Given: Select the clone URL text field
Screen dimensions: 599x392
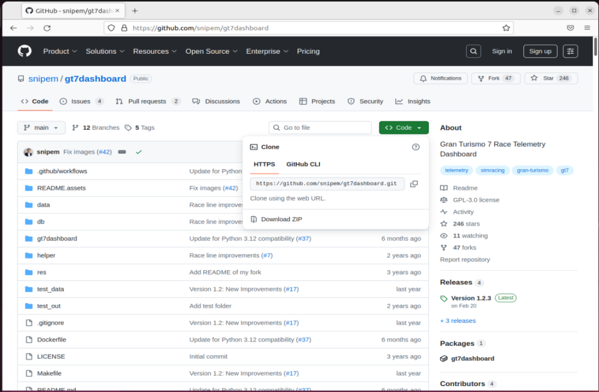Looking at the screenshot, I should (x=327, y=184).
